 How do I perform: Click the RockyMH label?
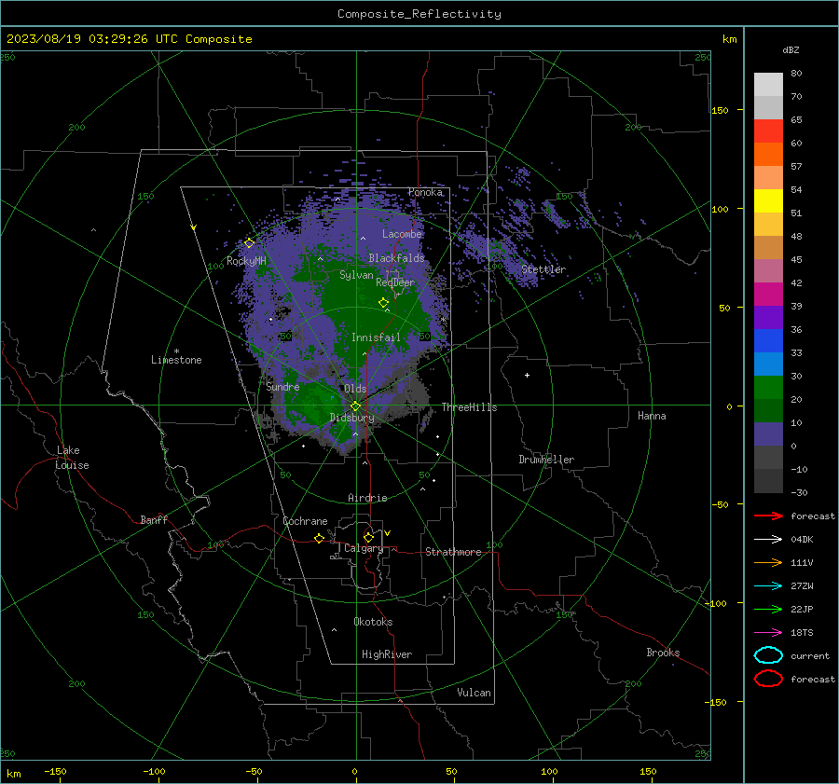pos(246,261)
